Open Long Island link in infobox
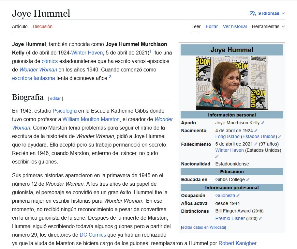Screen dimensions: 297x249 click(227, 136)
